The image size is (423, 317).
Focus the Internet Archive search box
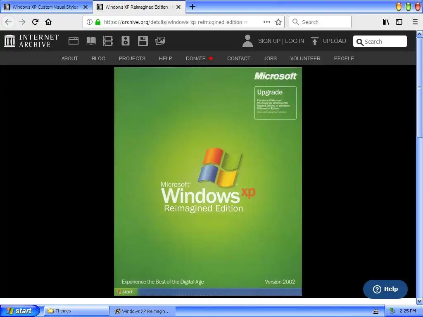point(380,42)
